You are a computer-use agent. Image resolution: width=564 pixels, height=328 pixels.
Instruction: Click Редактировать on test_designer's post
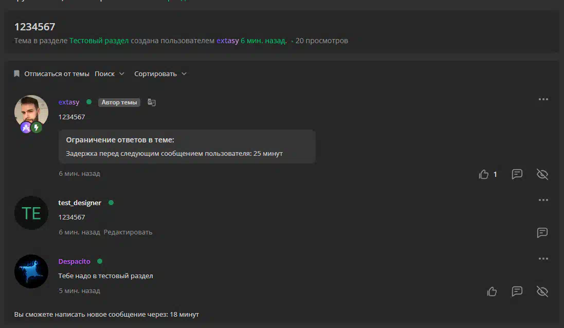point(128,232)
